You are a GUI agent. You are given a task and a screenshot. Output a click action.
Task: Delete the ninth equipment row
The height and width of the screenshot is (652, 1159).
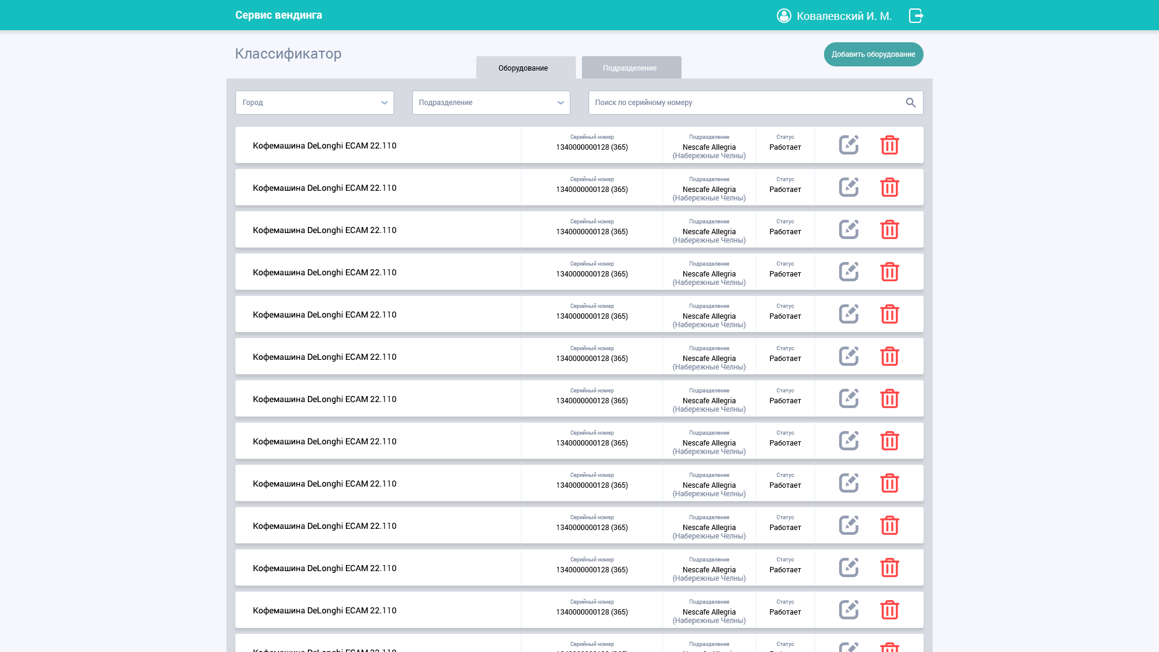889,483
